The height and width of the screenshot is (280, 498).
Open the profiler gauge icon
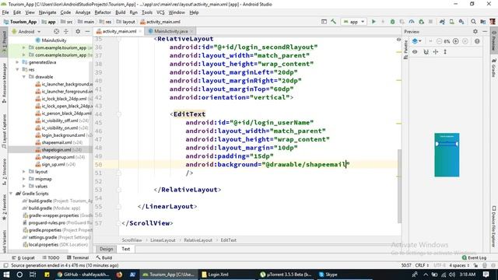tap(412, 22)
